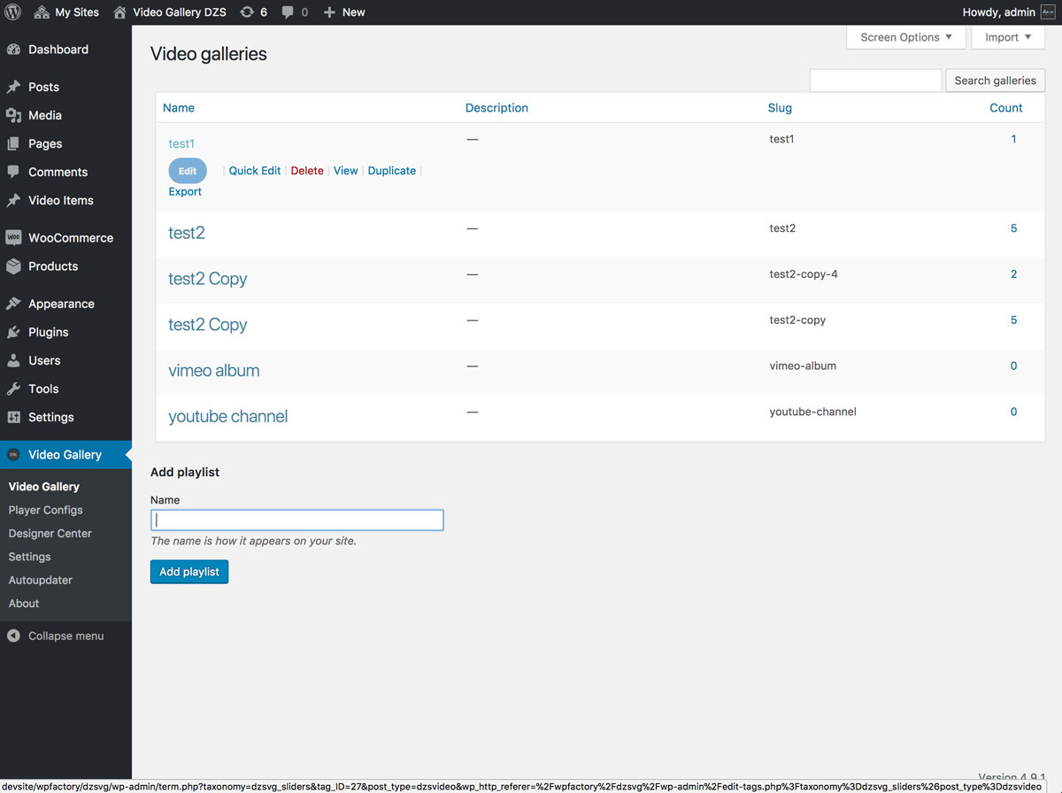Open the Howdy admin account dropdown

(1000, 12)
